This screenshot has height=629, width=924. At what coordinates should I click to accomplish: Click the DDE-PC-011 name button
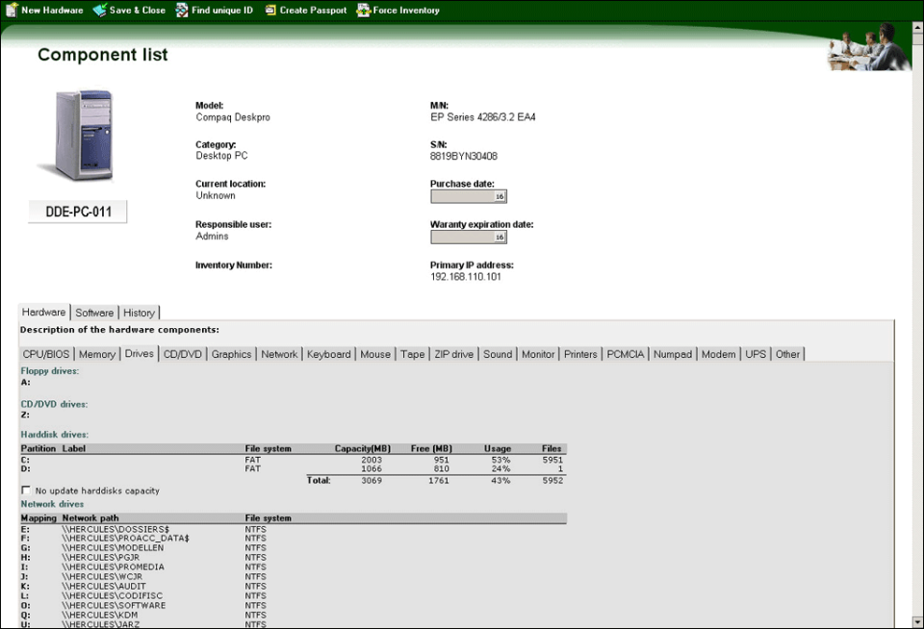78,213
